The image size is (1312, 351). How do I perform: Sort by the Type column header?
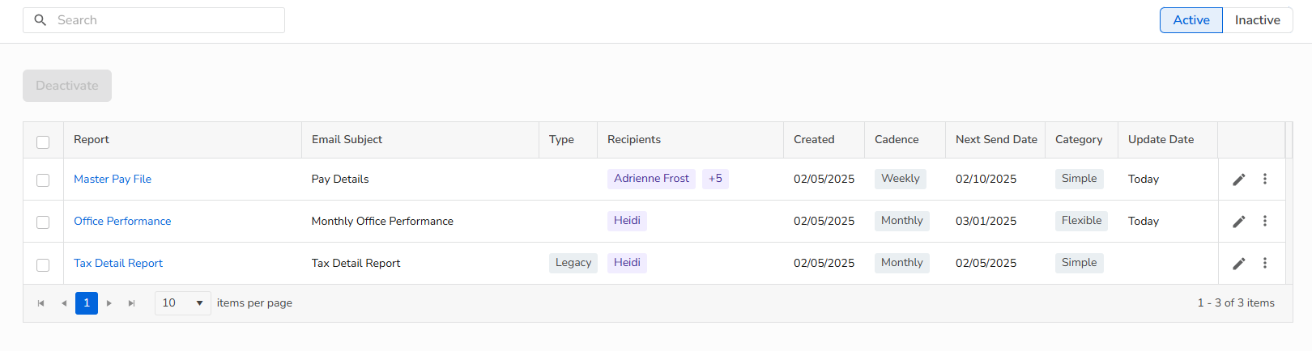pos(561,139)
